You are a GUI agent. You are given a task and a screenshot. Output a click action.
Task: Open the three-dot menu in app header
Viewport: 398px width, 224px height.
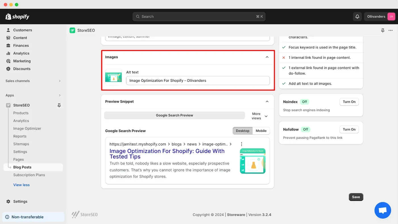click(x=391, y=30)
